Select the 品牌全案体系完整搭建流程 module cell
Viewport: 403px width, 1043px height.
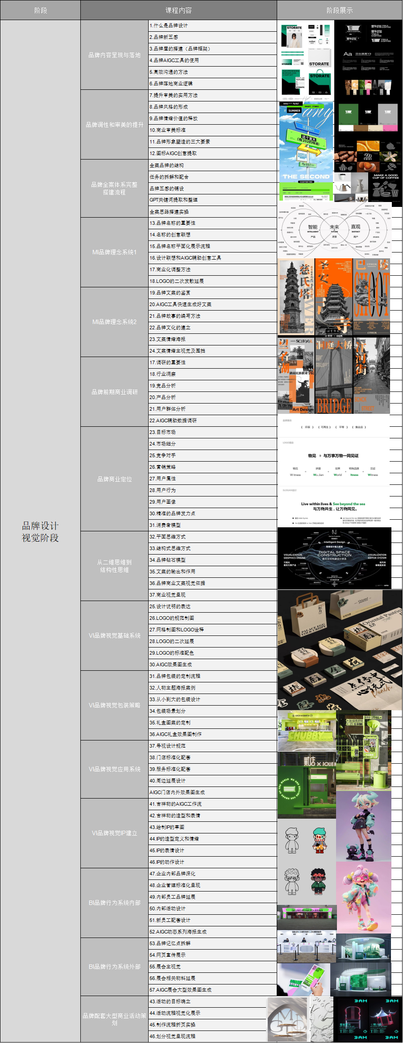114,189
